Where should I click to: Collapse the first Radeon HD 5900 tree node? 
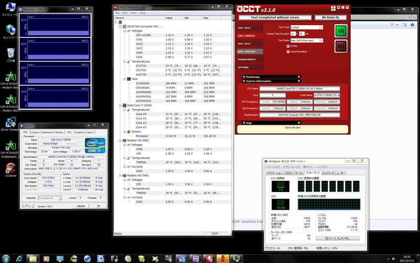(x=120, y=140)
